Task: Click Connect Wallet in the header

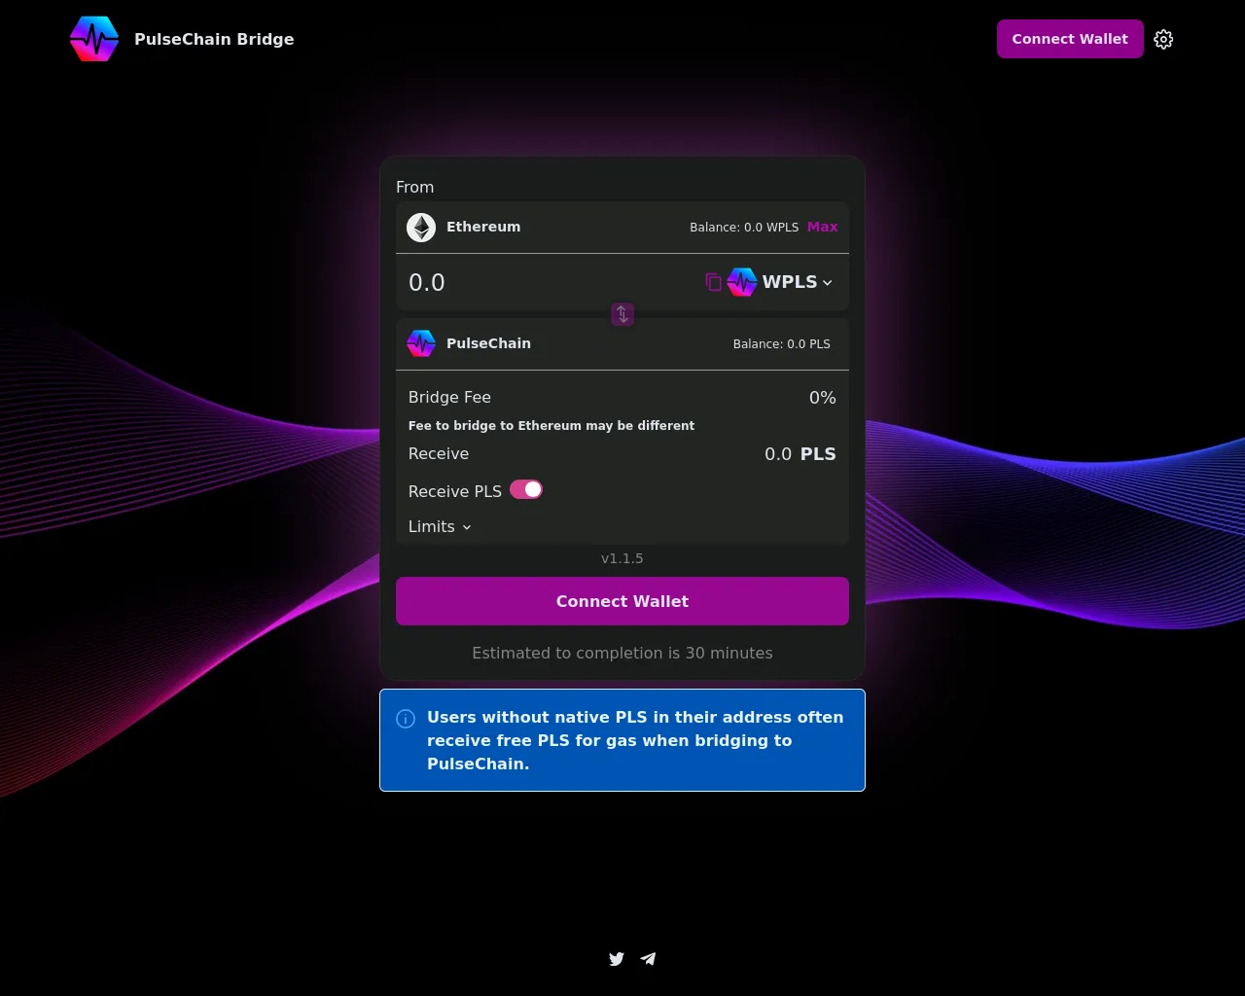Action: pyautogui.click(x=1070, y=39)
